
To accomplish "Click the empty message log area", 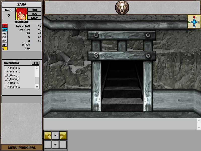I will click(120, 124).
